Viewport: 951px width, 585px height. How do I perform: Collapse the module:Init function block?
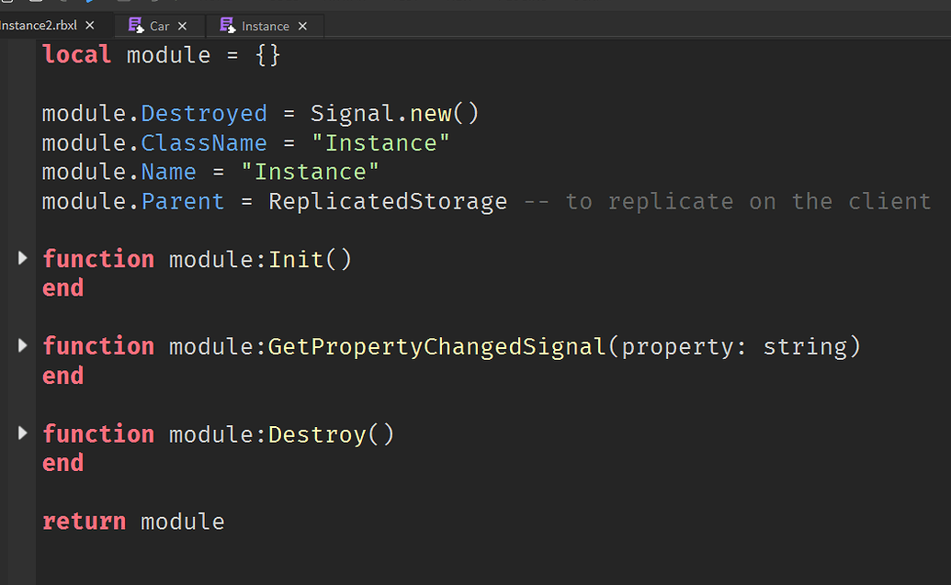pos(22,258)
